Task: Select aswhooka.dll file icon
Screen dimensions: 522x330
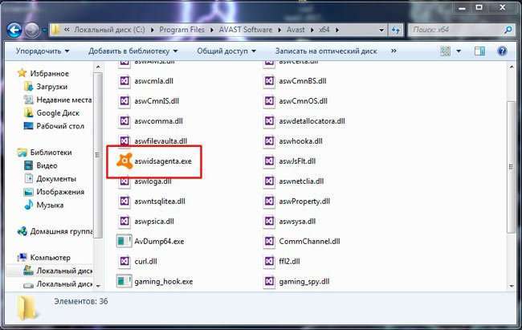Action: (269, 141)
